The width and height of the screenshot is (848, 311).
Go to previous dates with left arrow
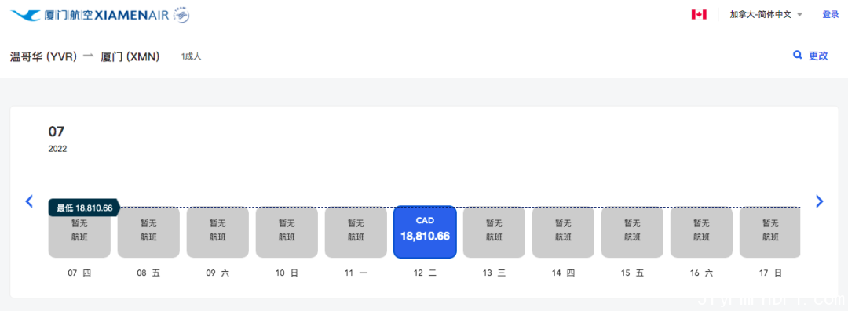29,201
